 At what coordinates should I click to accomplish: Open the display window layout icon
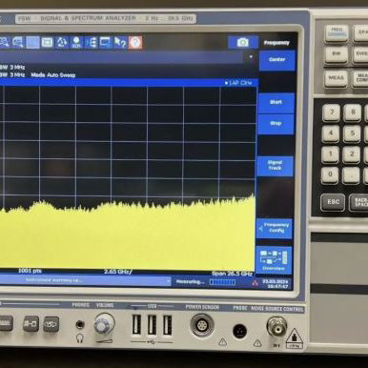tap(47, 42)
